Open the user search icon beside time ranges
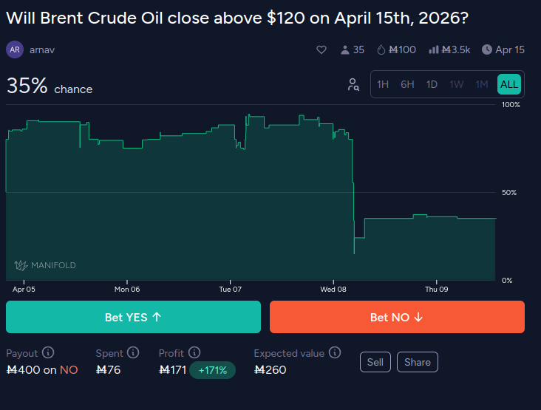Screen dimensions: 541x410 pos(353,84)
